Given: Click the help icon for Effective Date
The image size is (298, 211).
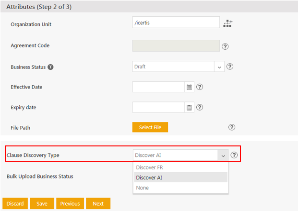Looking at the screenshot, I should [200, 87].
